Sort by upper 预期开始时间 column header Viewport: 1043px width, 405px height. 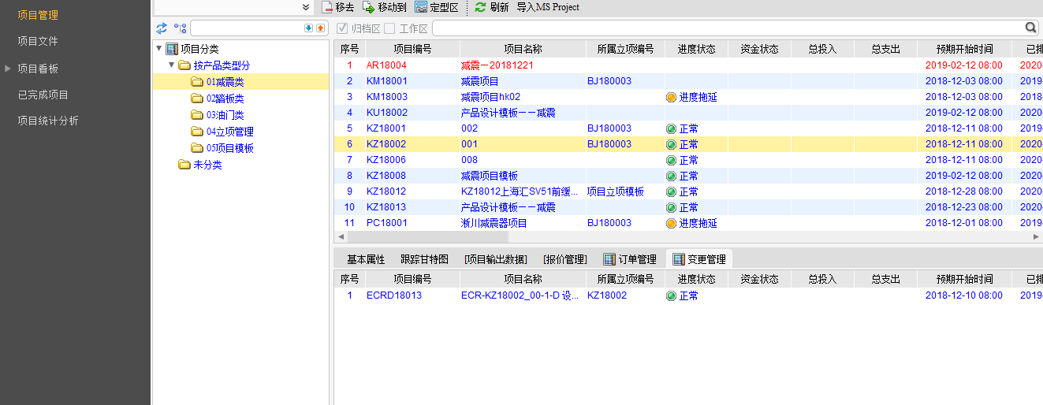[x=964, y=49]
